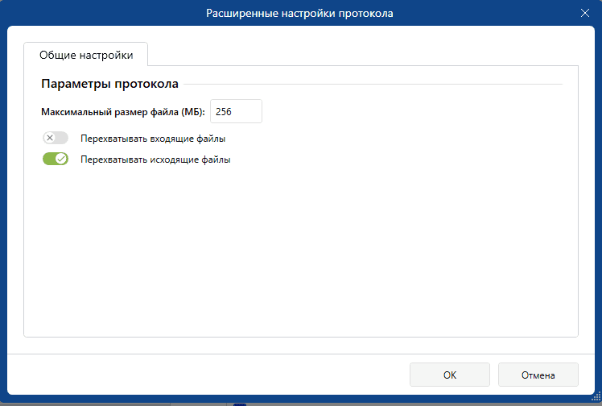This screenshot has height=406, width=602.
Task: Click the X knob on the incoming files switch
Action: [x=50, y=138]
